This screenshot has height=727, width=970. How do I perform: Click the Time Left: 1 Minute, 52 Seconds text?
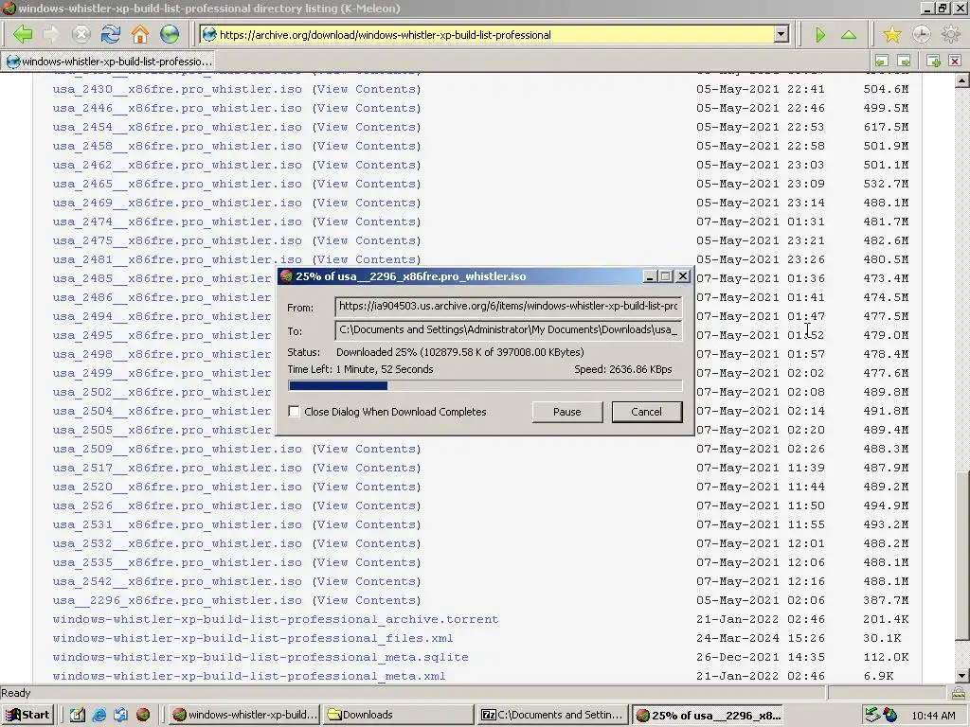pos(360,369)
